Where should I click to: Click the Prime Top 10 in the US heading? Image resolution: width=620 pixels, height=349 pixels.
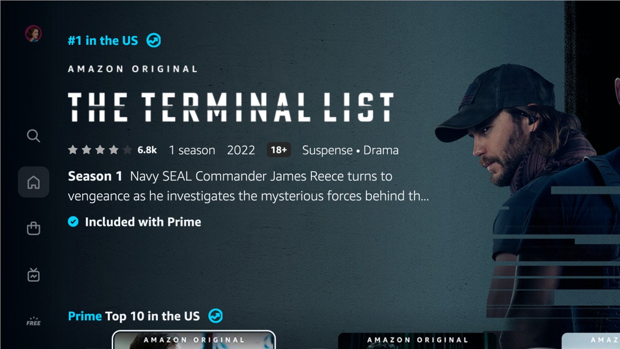[134, 316]
